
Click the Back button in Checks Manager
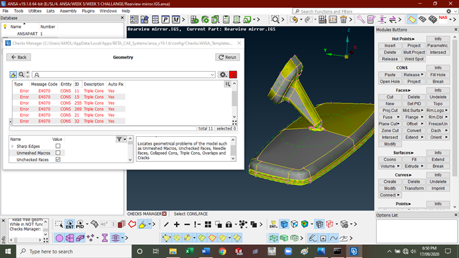pyautogui.click(x=18, y=57)
